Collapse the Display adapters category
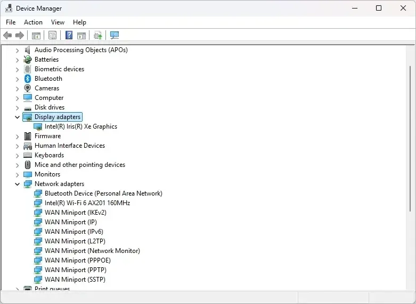416x304 pixels. tap(17, 117)
